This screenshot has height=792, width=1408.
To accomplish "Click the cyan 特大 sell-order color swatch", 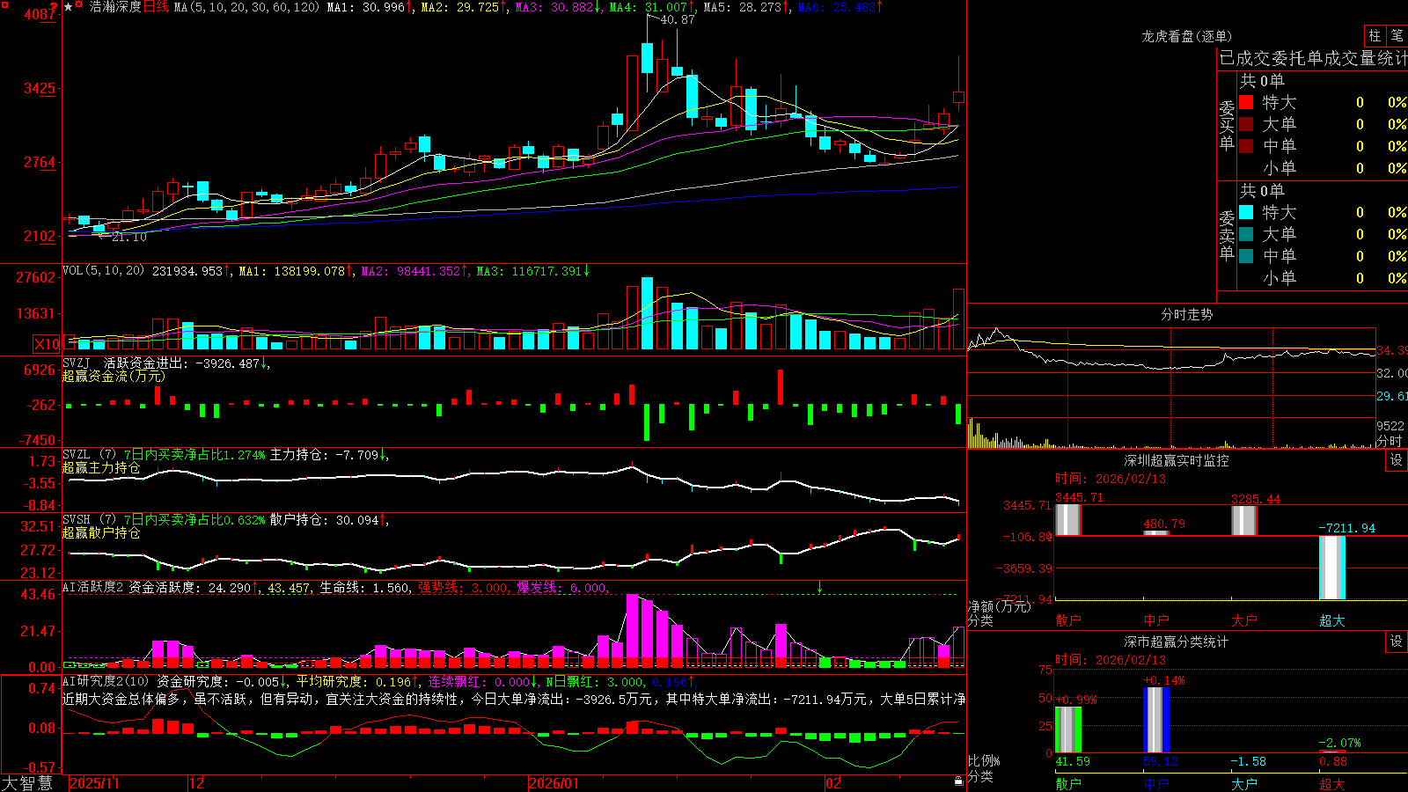I will pyautogui.click(x=1246, y=212).
